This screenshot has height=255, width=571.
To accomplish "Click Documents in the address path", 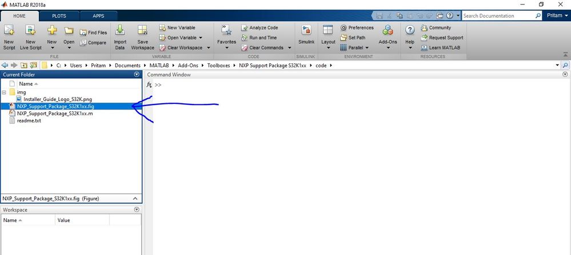I will (x=127, y=66).
